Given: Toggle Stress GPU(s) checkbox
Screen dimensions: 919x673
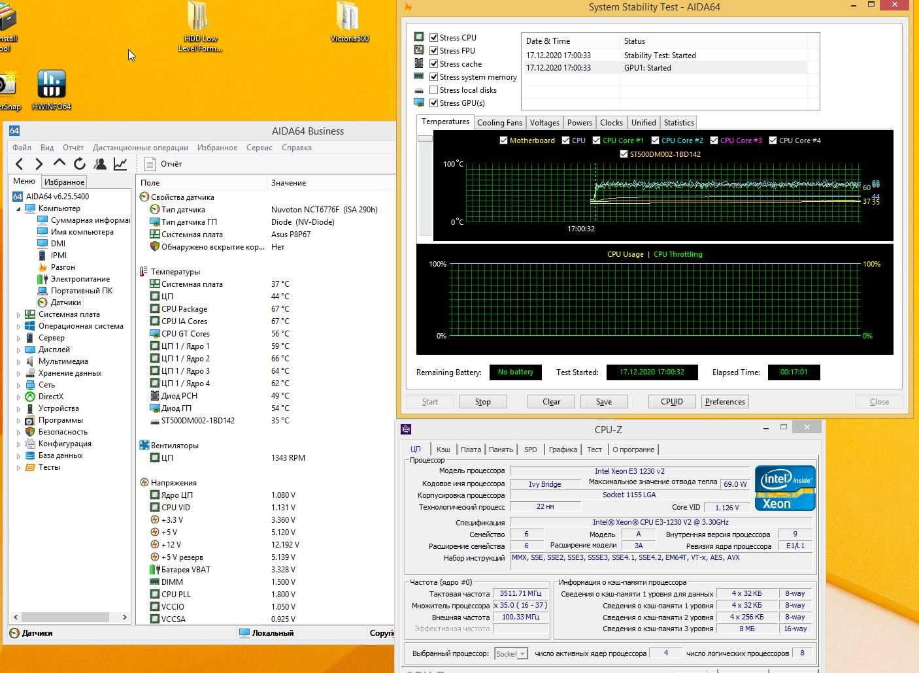Looking at the screenshot, I should 433,103.
